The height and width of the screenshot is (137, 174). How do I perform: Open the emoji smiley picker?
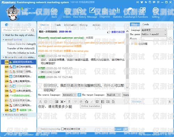point(46,102)
